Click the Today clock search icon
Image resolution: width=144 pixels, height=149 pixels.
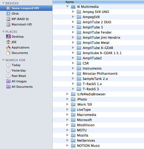pyautogui.click(x=8, y=65)
